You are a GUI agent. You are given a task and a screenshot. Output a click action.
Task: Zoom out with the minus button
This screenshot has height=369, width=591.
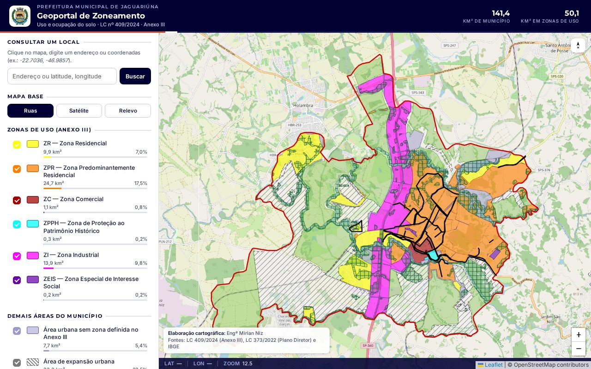pos(579,349)
